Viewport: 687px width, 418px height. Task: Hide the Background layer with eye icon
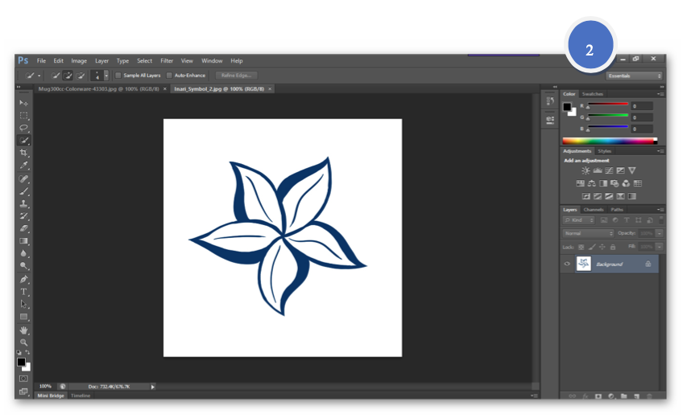(x=567, y=264)
